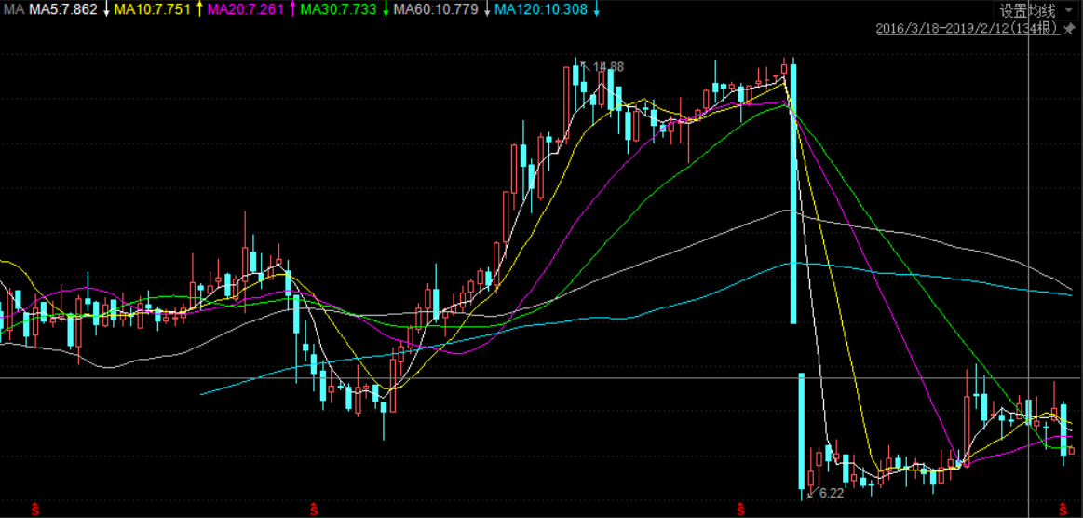Screen dimensions: 1083x518
Task: Open the 2016/3/18-2019/2/12 date range link
Action: tap(967, 29)
